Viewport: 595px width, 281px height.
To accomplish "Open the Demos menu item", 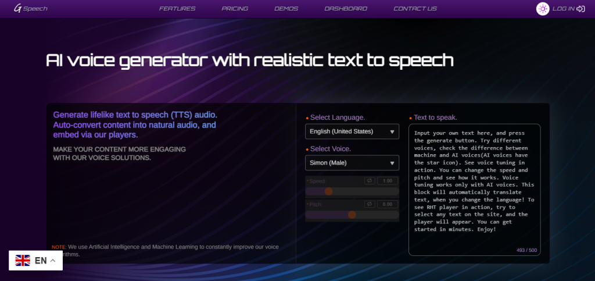I will click(x=286, y=9).
